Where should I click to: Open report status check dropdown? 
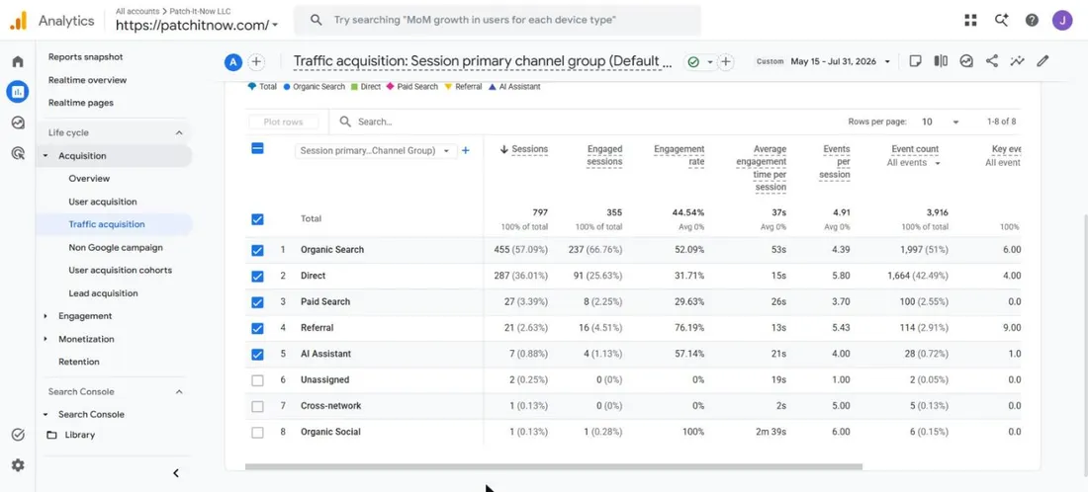pos(700,61)
